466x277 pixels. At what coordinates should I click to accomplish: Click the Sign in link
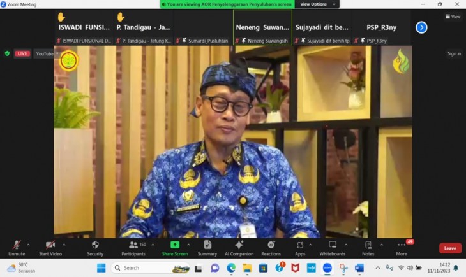454,53
